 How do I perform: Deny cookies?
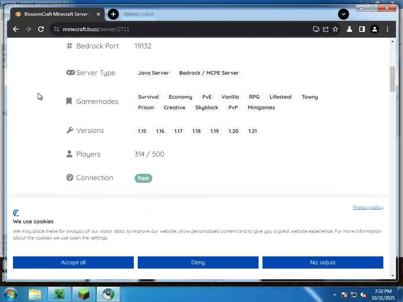[198, 262]
